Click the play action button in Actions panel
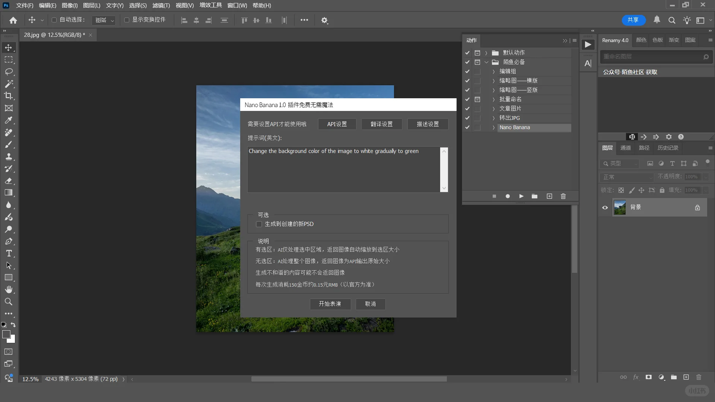The width and height of the screenshot is (715, 402). [x=521, y=196]
